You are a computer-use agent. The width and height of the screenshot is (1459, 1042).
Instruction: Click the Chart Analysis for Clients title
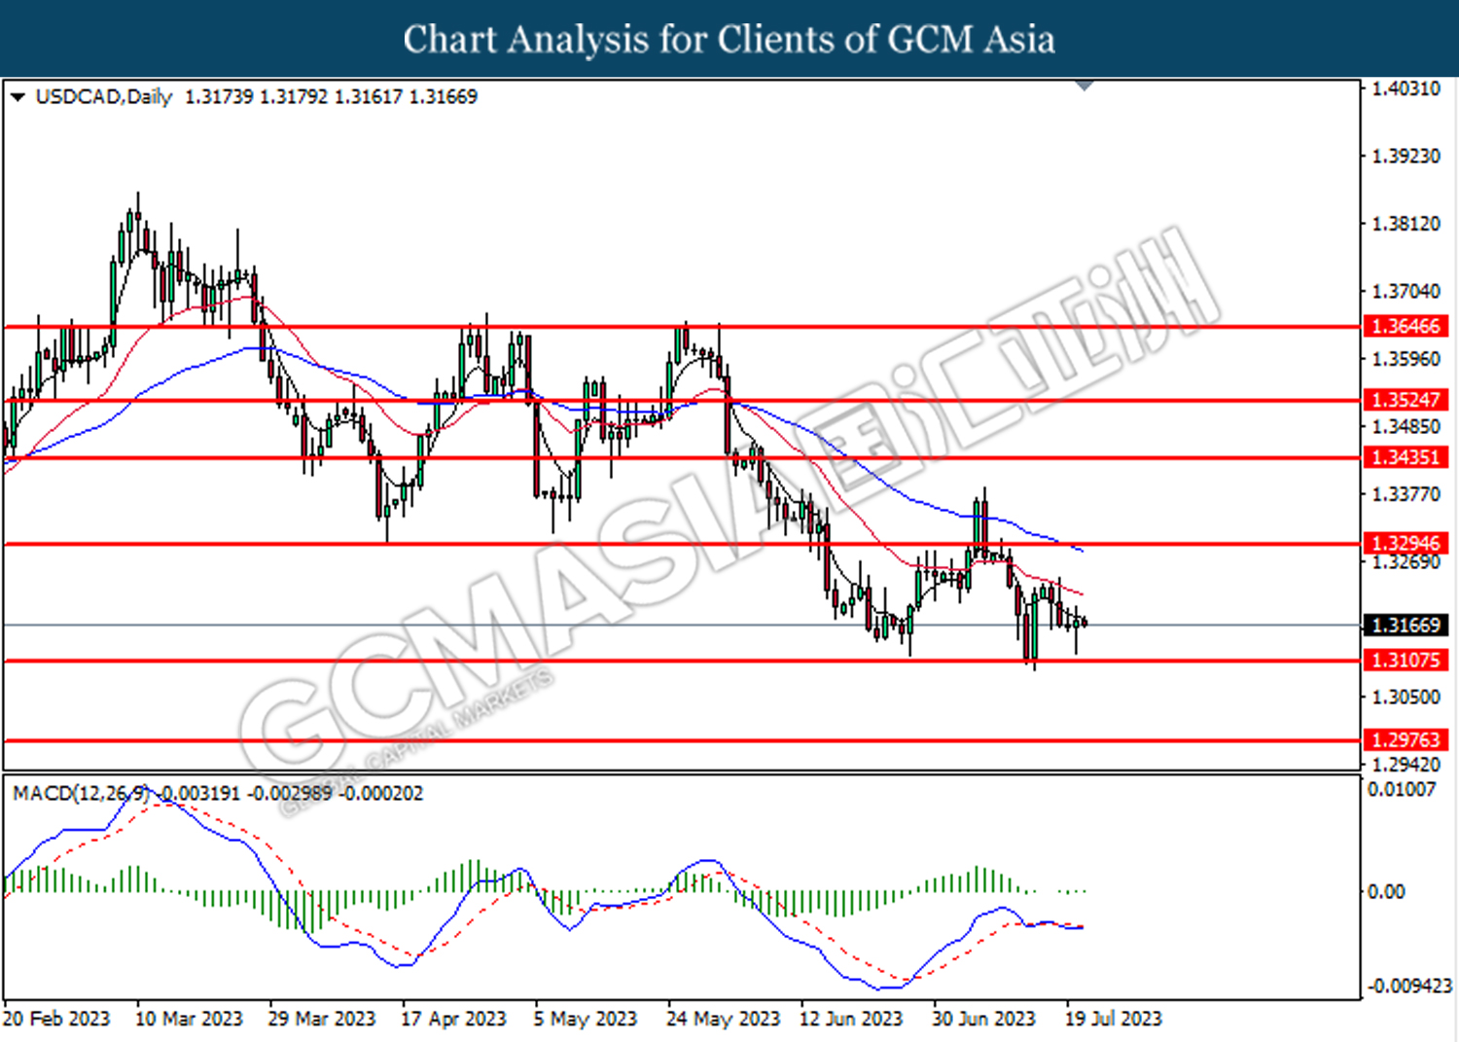coord(729,39)
